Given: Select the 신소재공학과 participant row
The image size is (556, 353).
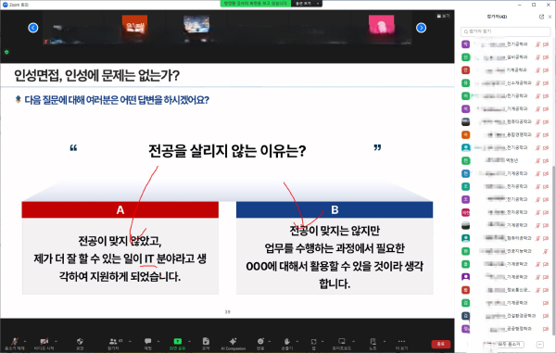Looking at the screenshot, I should click(x=505, y=83).
